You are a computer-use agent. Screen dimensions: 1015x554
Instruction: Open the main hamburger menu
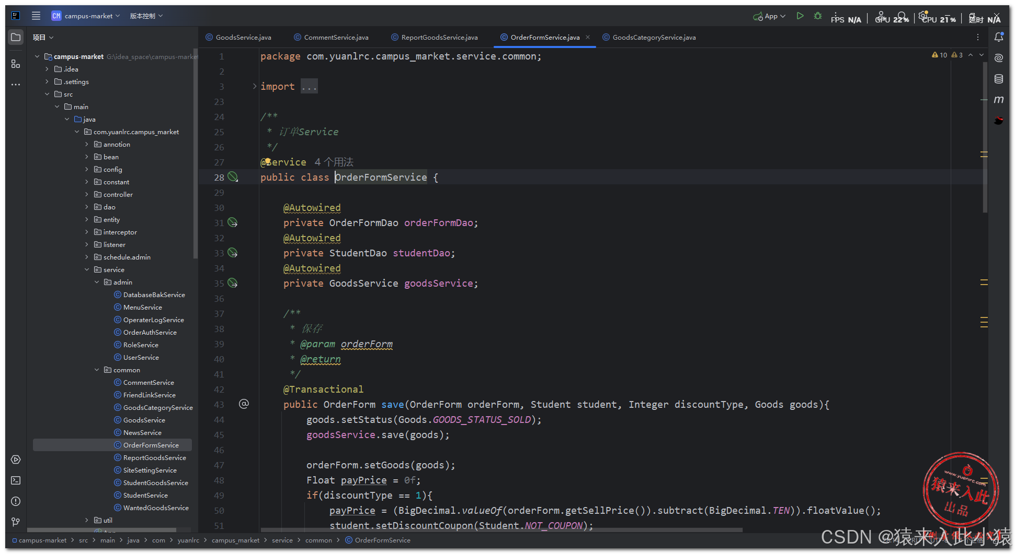click(x=36, y=16)
